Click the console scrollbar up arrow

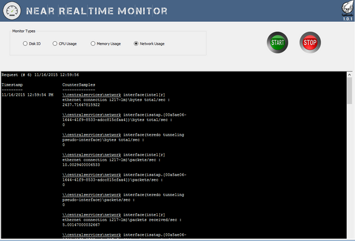coord(350,75)
